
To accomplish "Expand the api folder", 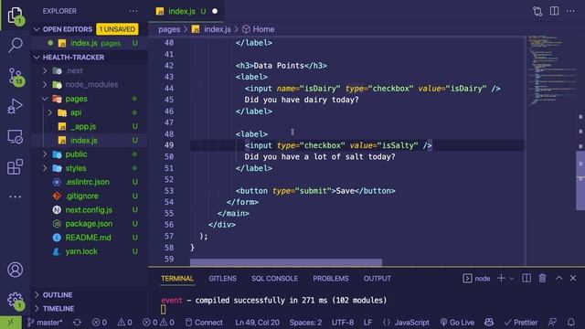I will pos(50,112).
